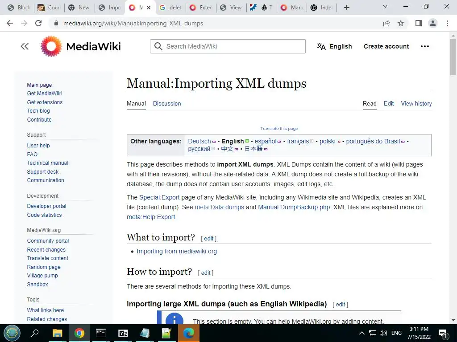Share this page using the share icon
This screenshot has height=342, width=457.
pos(386,23)
